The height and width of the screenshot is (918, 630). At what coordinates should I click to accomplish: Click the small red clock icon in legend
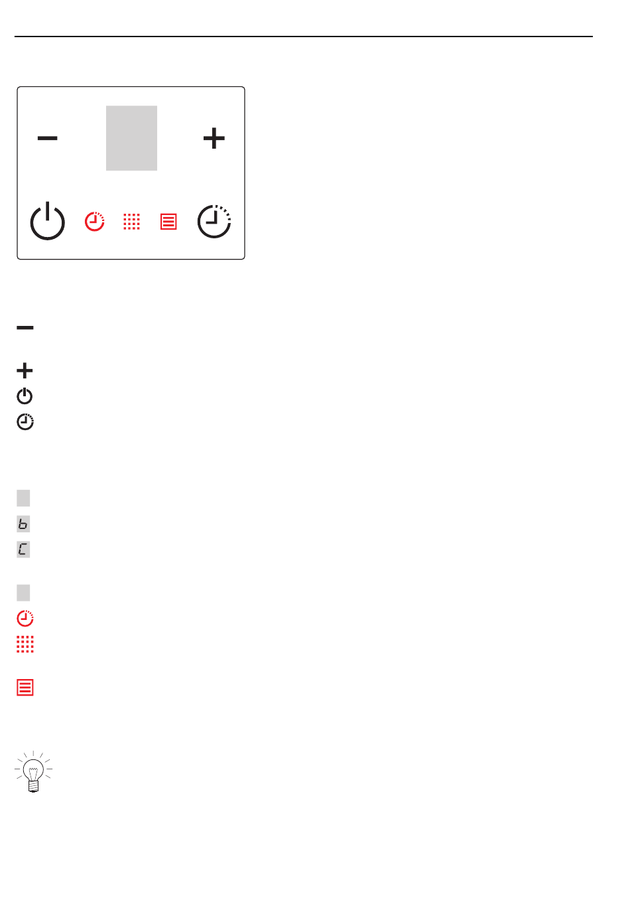click(25, 618)
